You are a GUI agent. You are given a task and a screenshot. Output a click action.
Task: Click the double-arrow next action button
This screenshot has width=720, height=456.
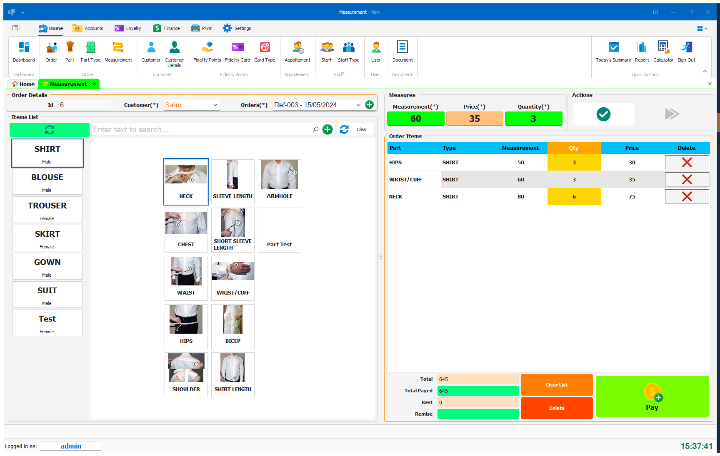pyautogui.click(x=672, y=114)
